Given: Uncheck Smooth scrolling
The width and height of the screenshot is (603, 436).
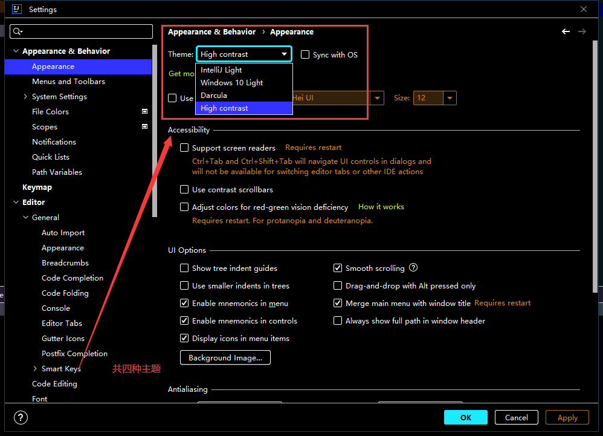Looking at the screenshot, I should (338, 268).
